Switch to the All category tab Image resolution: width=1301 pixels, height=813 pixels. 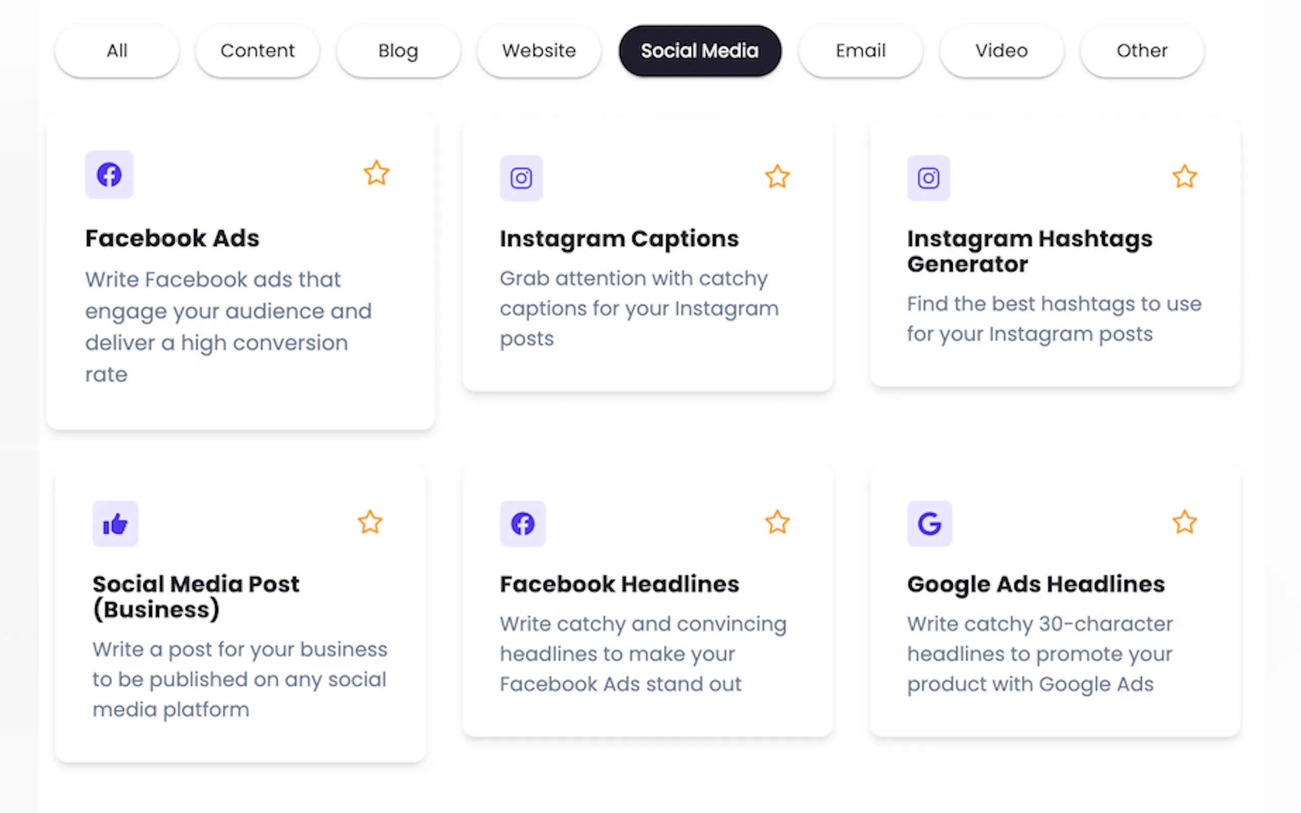[x=117, y=51]
